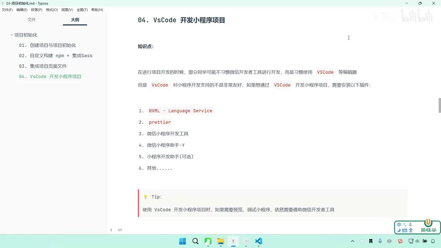This screenshot has width=441, height=248.
Task: Toggle punctuation mode on input toolbar
Action: [404, 224]
